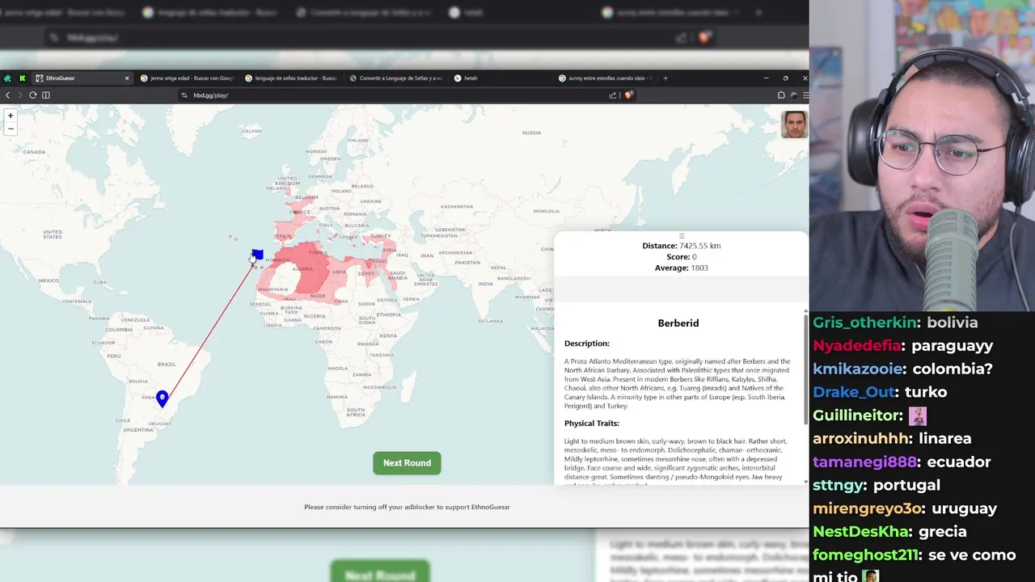1035x582 pixels.
Task: Toggle the browser sidebar panel icon
Action: pos(46,95)
